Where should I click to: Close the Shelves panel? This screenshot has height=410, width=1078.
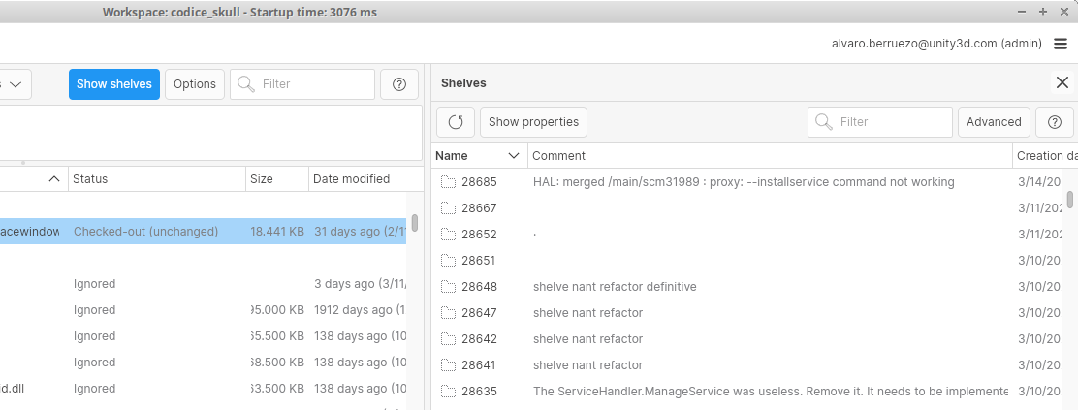click(x=1062, y=83)
